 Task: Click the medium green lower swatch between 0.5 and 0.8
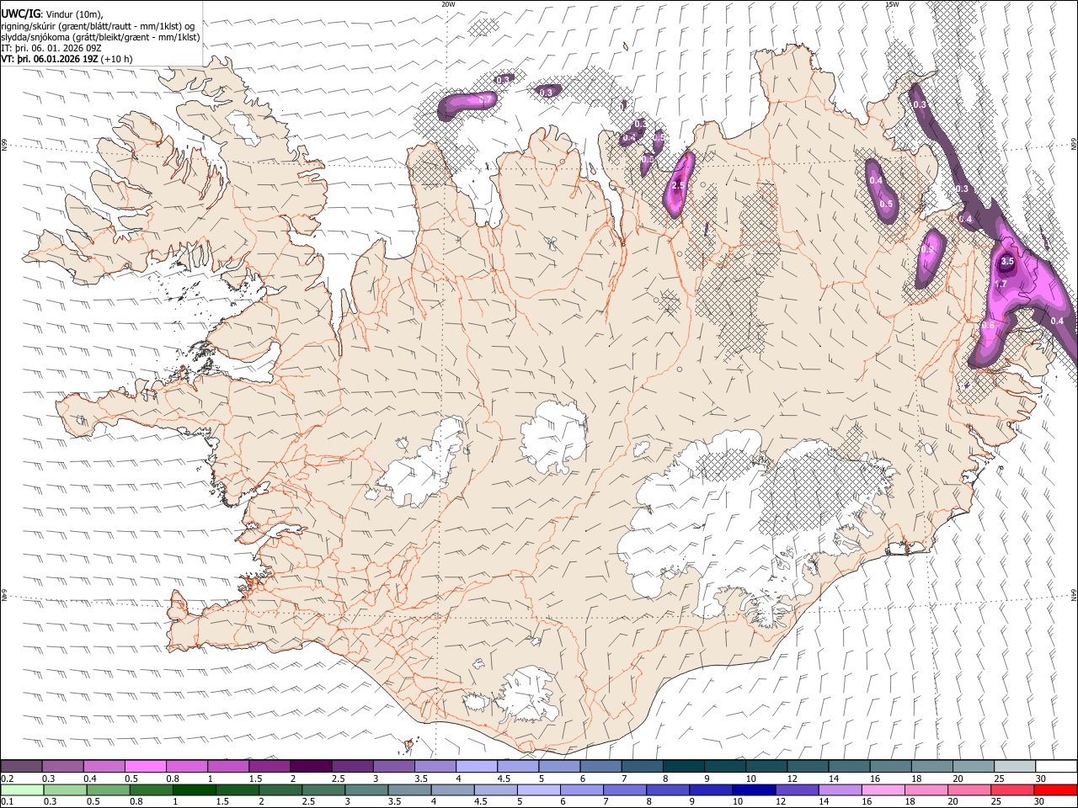[109, 789]
